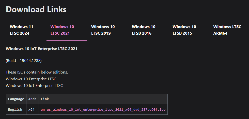The height and width of the screenshot is (119, 249).
Task: Switch to the Windows 11 LTSC 2024 tab
Action: click(x=21, y=30)
